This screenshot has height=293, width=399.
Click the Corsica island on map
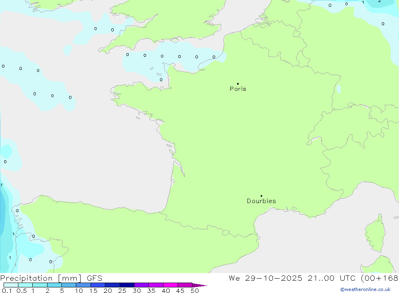coord(375,233)
